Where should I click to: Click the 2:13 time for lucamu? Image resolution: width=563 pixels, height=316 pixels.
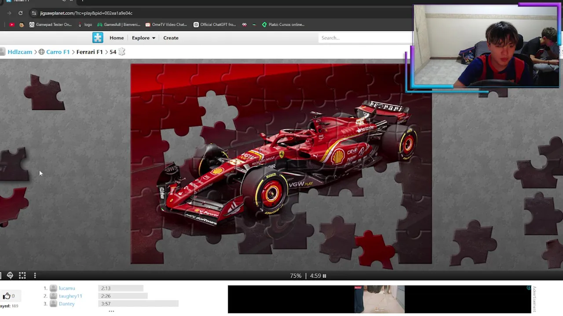tap(106, 288)
